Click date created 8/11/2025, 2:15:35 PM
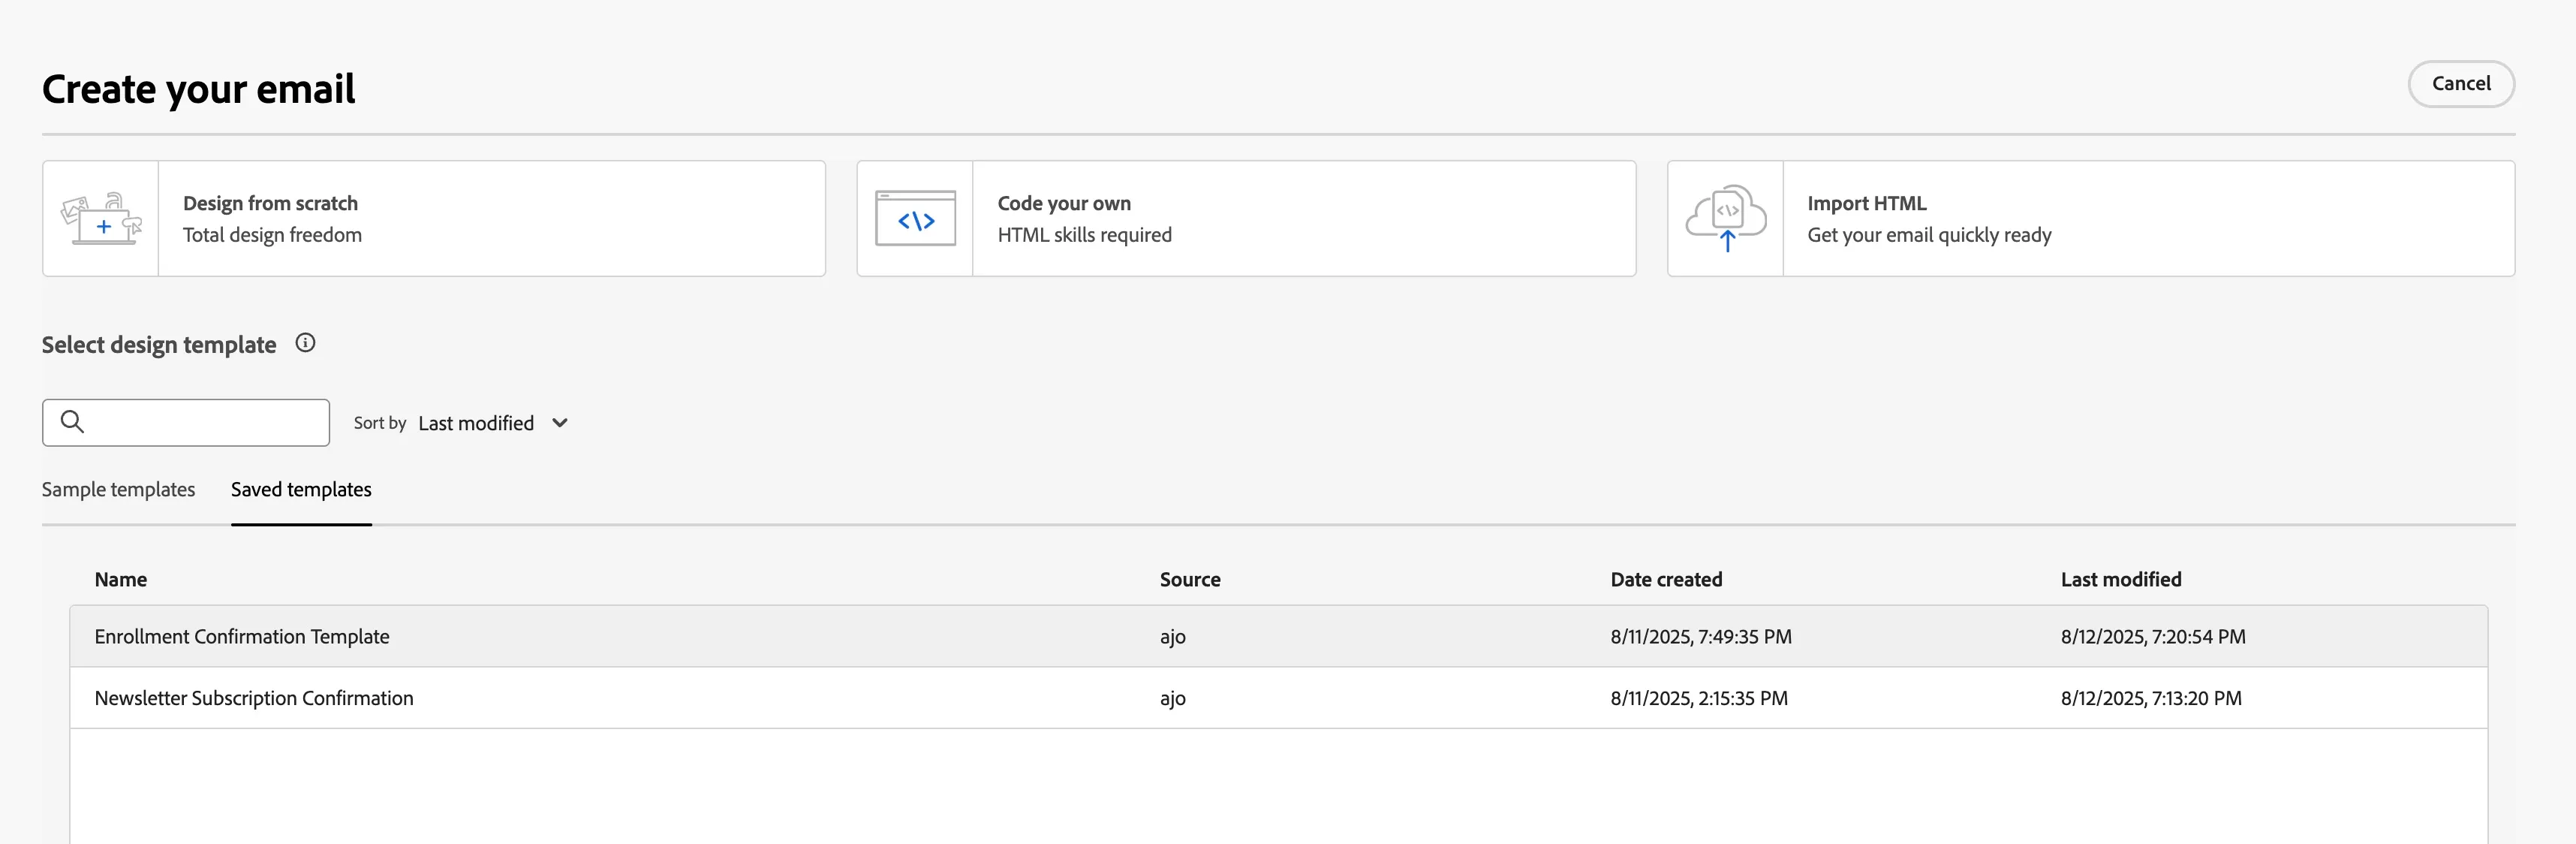2576x844 pixels. [x=1699, y=698]
